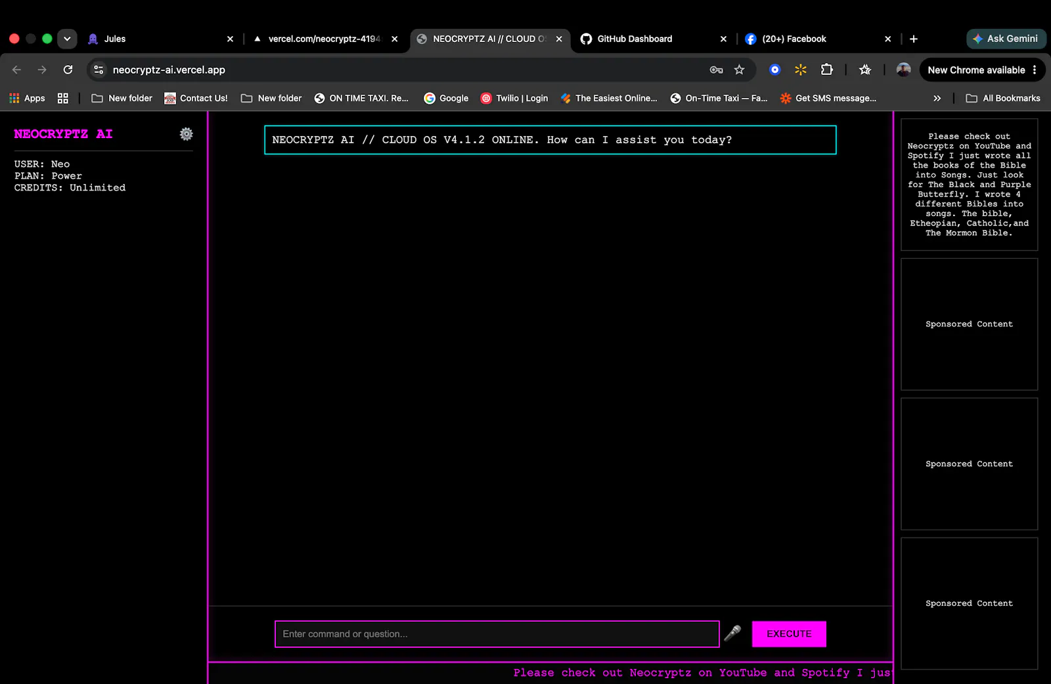Expand the tab search dropdown arrow
Image resolution: width=1051 pixels, height=684 pixels.
(x=67, y=39)
